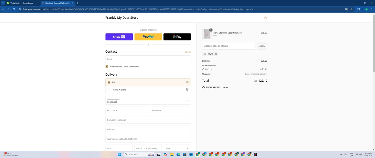The height and width of the screenshot is (158, 375).
Task: Open the taskbar clock and date
Action: click(x=368, y=155)
